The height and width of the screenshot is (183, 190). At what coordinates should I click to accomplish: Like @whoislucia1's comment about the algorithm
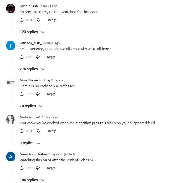(x=22, y=131)
